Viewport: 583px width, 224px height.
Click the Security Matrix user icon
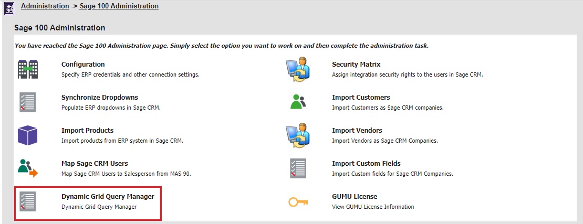pyautogui.click(x=298, y=69)
